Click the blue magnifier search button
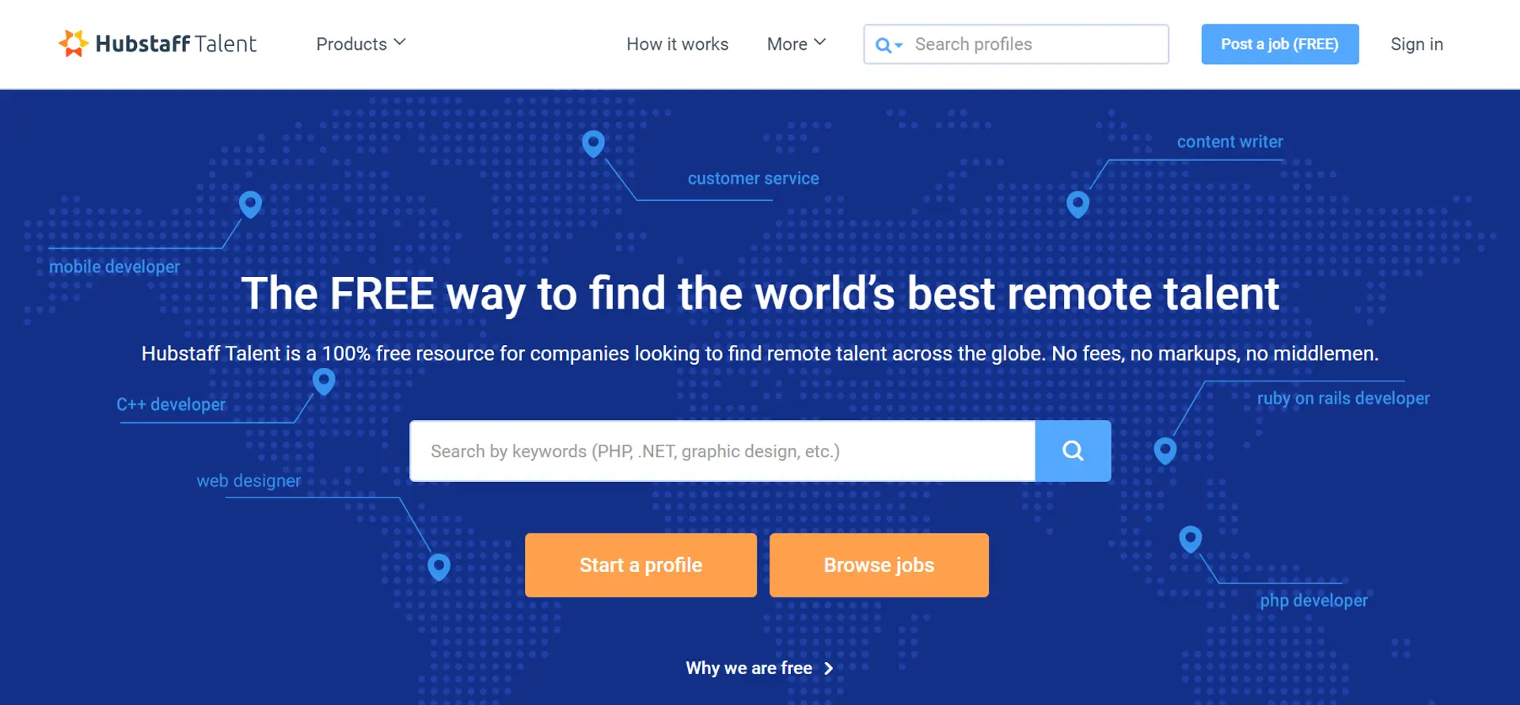 point(1073,451)
